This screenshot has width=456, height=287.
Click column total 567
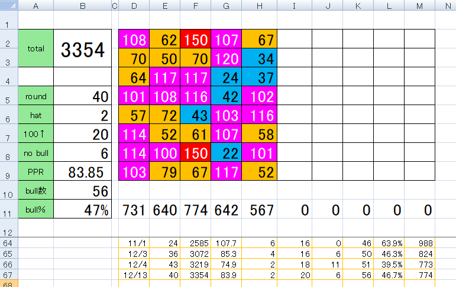(260, 209)
